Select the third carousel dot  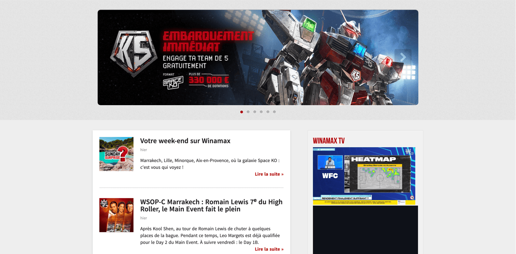(255, 112)
